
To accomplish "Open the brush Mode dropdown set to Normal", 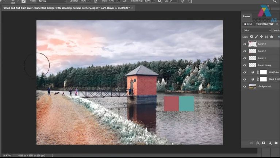I will pos(52,1).
